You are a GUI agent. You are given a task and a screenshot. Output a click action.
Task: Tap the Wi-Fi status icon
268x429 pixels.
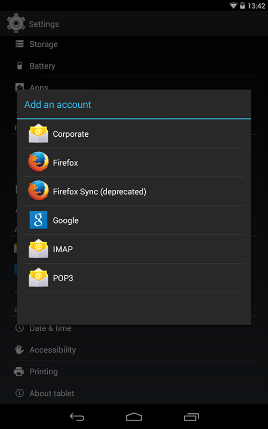[x=233, y=5]
